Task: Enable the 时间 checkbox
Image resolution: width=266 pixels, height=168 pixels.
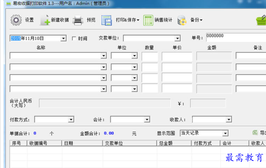Action: (x=74, y=39)
